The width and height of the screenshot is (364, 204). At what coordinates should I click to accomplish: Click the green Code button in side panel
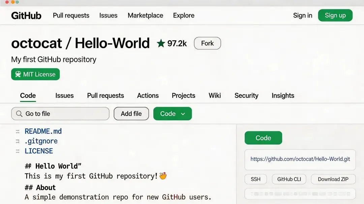[263, 138]
